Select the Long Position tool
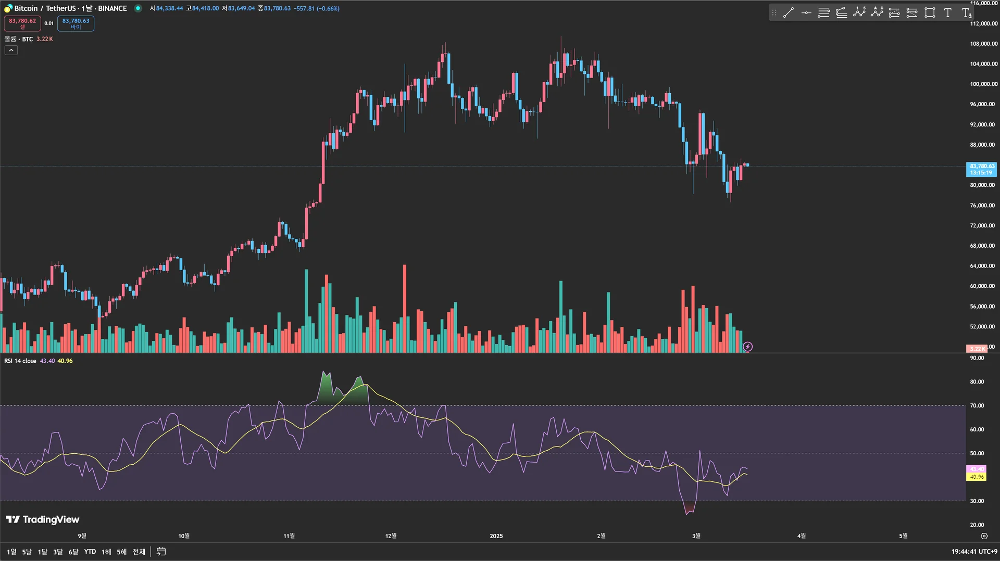1000x561 pixels. pyautogui.click(x=894, y=13)
